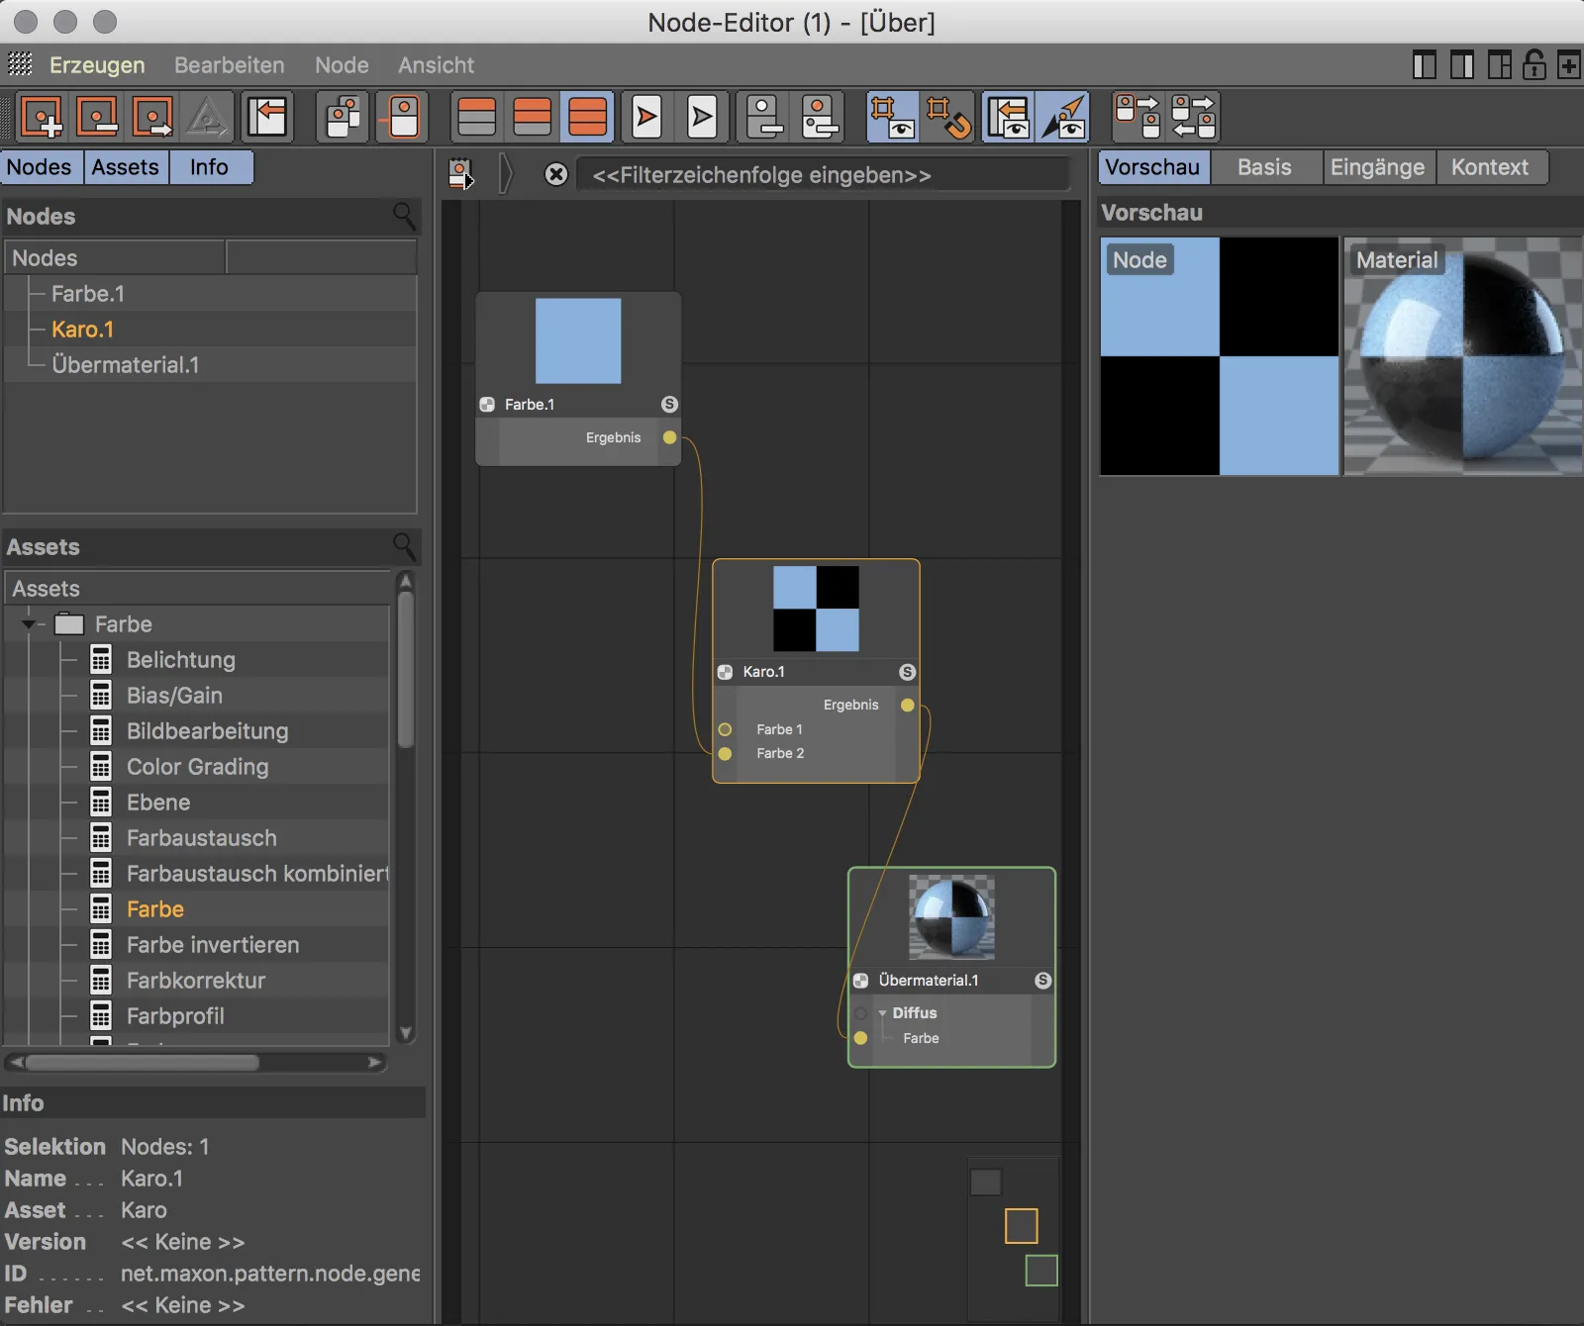
Task: Toggle the S solo button on Karo.1 node
Action: pyautogui.click(x=907, y=672)
